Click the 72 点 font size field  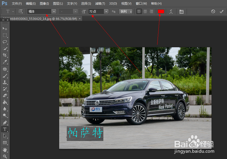[x=96, y=11]
